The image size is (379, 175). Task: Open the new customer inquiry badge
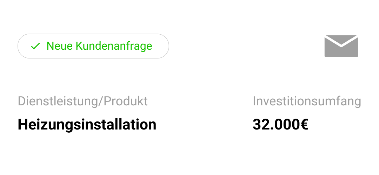coord(93,46)
